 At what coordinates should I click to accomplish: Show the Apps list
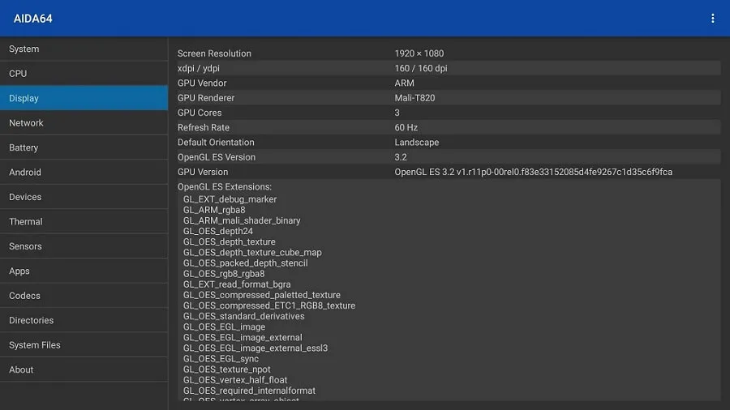pos(84,271)
